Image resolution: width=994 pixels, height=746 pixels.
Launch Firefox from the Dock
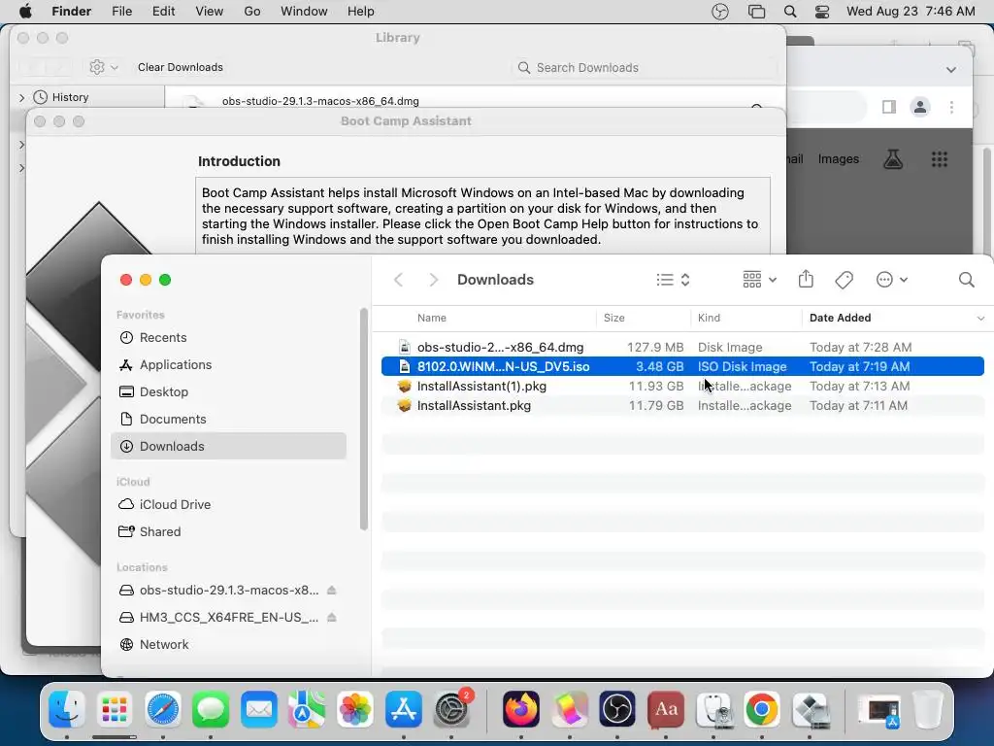coord(521,709)
